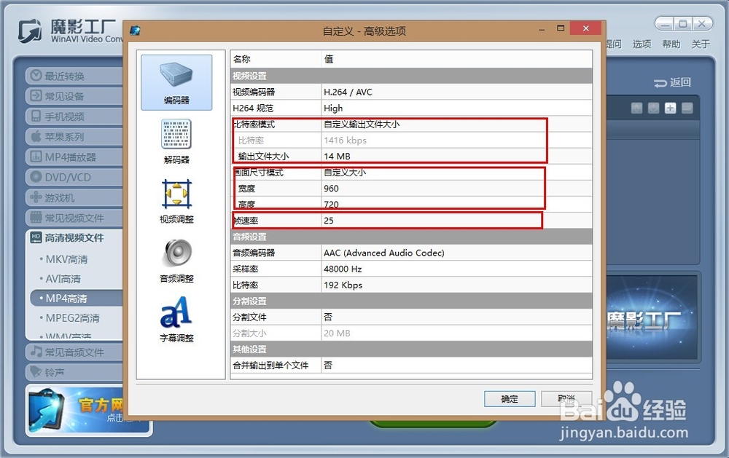Expand the 常见设备 sidebar category
The height and width of the screenshot is (458, 729).
coord(74,96)
